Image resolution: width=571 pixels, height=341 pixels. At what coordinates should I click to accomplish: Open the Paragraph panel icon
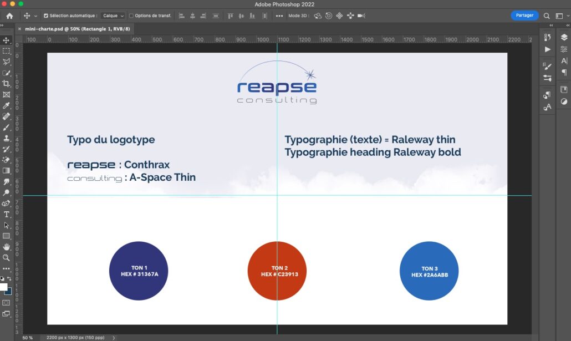564,73
